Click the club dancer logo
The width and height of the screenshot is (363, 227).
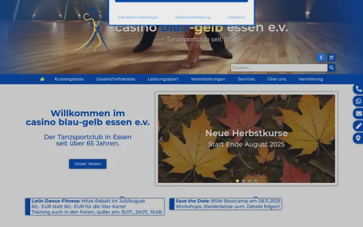coord(91,30)
